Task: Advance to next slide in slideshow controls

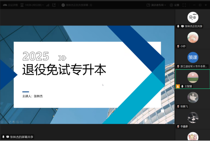Action: tap(6, 122)
